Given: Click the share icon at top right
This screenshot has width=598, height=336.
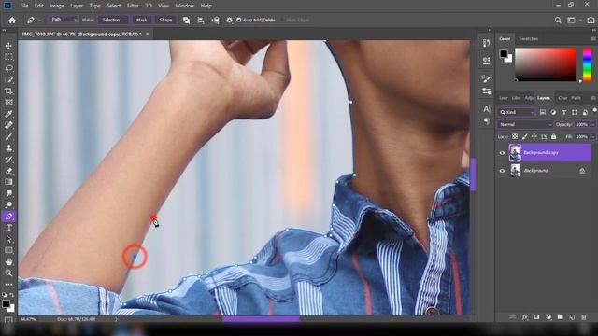Looking at the screenshot, I should [x=591, y=21].
